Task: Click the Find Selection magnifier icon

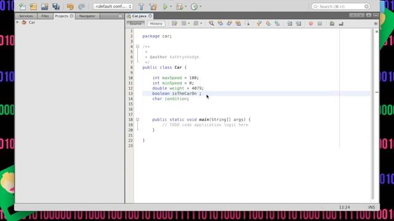Action: 211,23
